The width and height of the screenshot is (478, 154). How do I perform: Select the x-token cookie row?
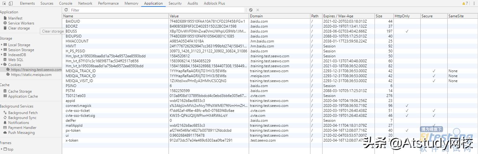pyautogui.click(x=270, y=140)
